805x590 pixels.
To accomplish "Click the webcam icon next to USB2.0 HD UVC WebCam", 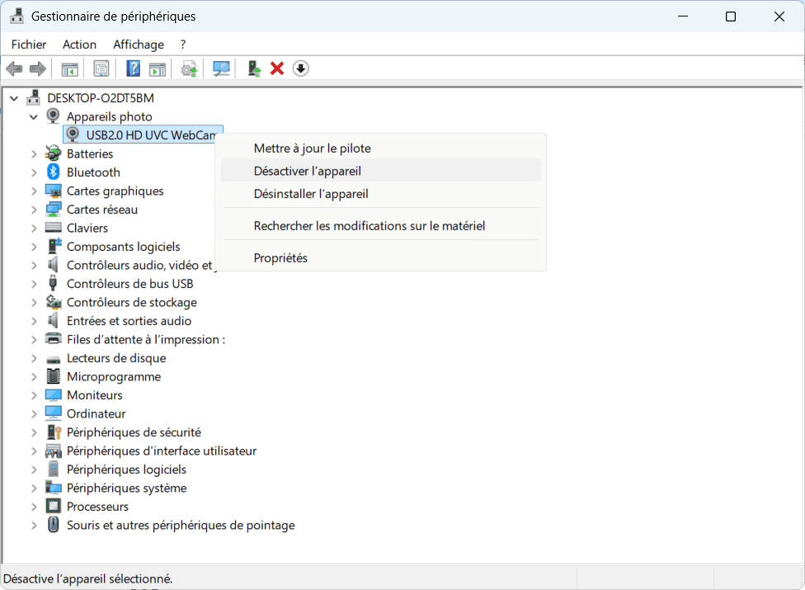I will click(x=73, y=135).
